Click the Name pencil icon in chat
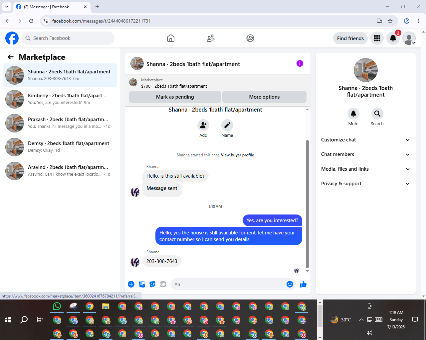426x340 pixels. 227,125
